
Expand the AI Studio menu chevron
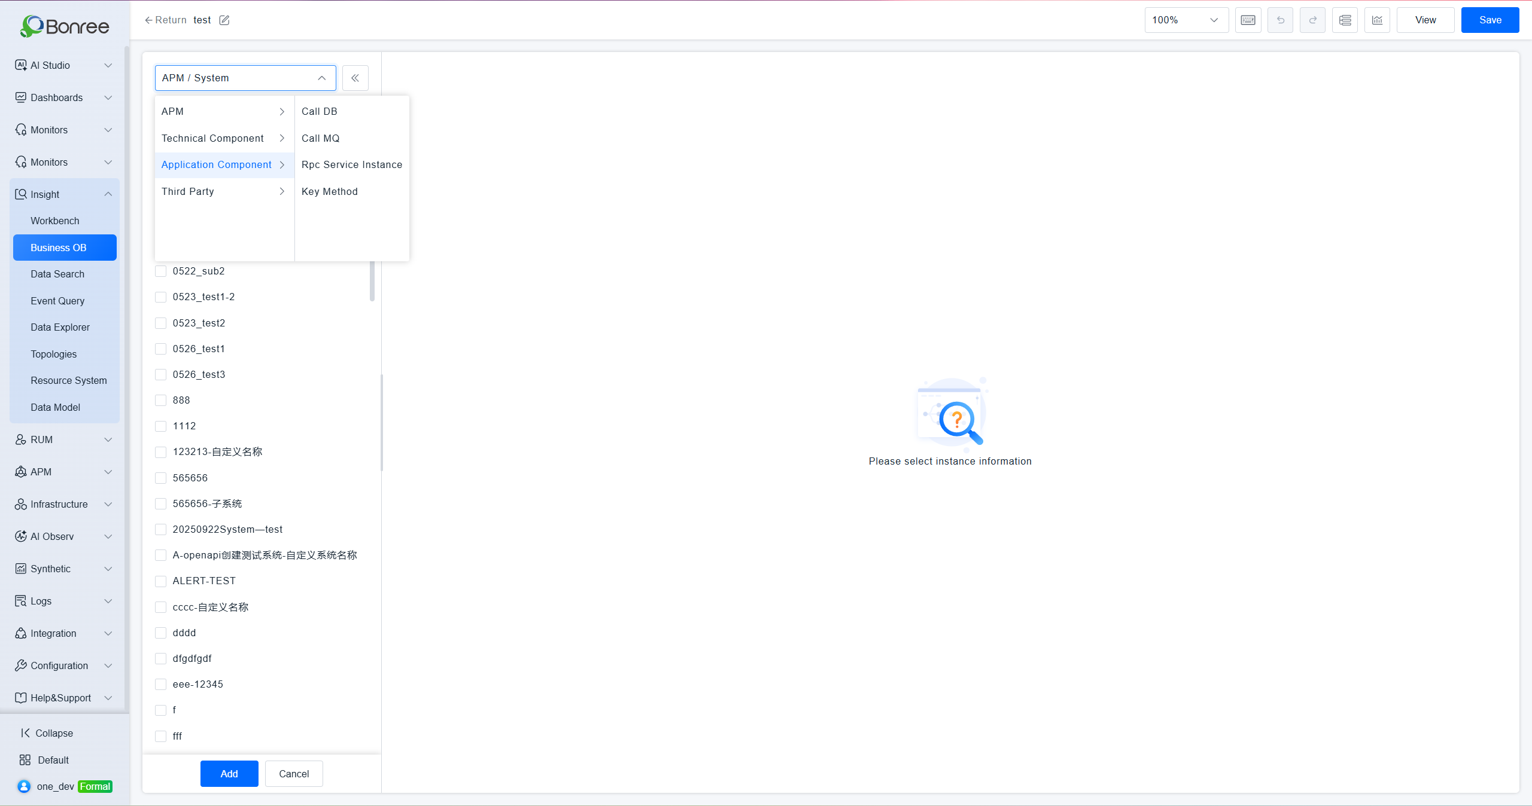[108, 65]
